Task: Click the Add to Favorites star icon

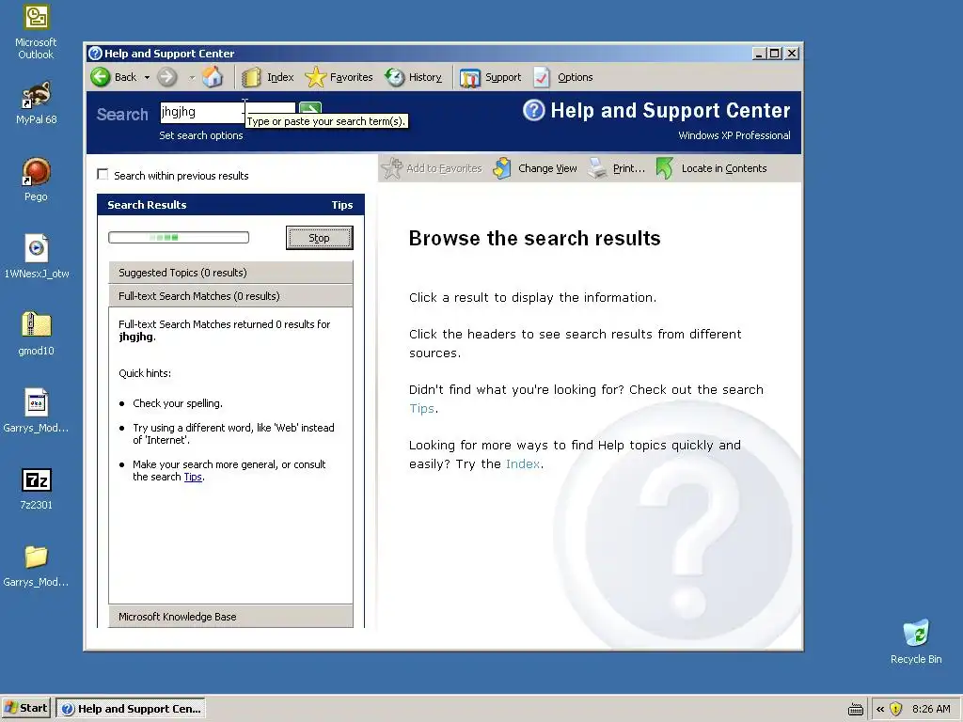Action: (x=391, y=168)
